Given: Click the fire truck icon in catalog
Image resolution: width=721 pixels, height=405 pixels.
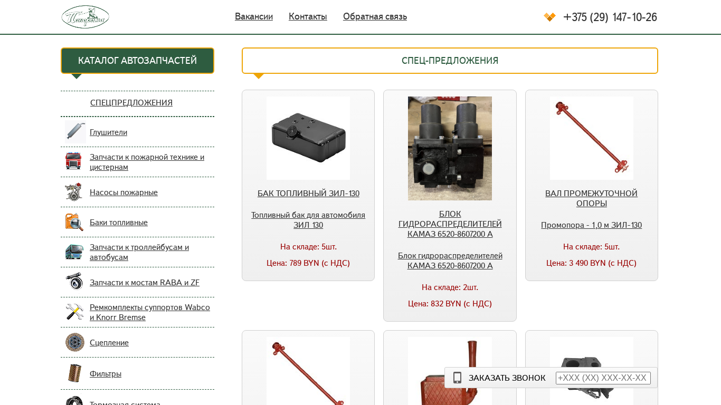Looking at the screenshot, I should coord(74,161).
